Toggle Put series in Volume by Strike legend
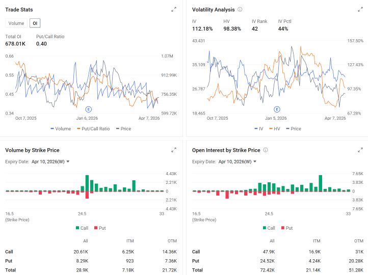 [100, 228]
